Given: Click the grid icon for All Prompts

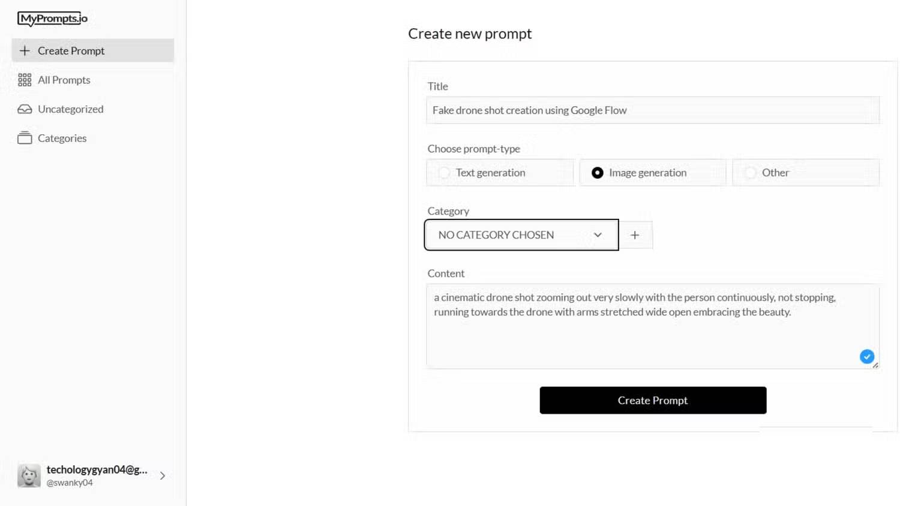Looking at the screenshot, I should [x=25, y=80].
